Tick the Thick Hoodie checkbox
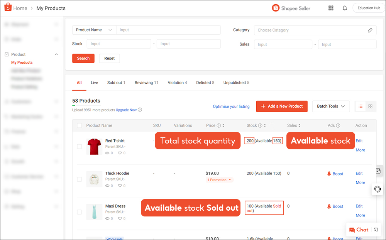386x240 pixels. click(80, 179)
